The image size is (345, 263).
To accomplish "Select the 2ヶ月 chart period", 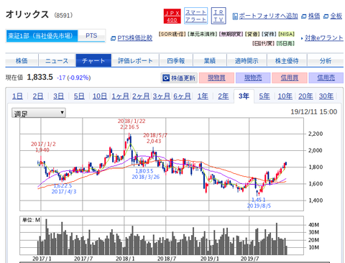I will 141,96.
